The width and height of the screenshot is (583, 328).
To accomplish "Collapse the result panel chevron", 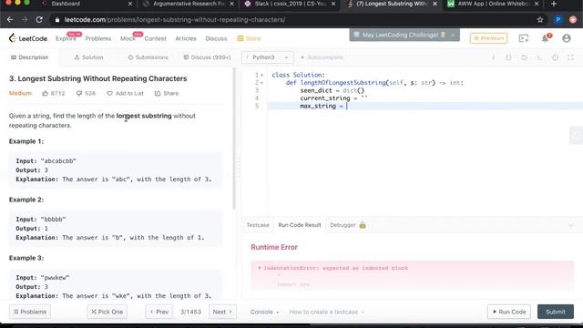I will coord(571,225).
